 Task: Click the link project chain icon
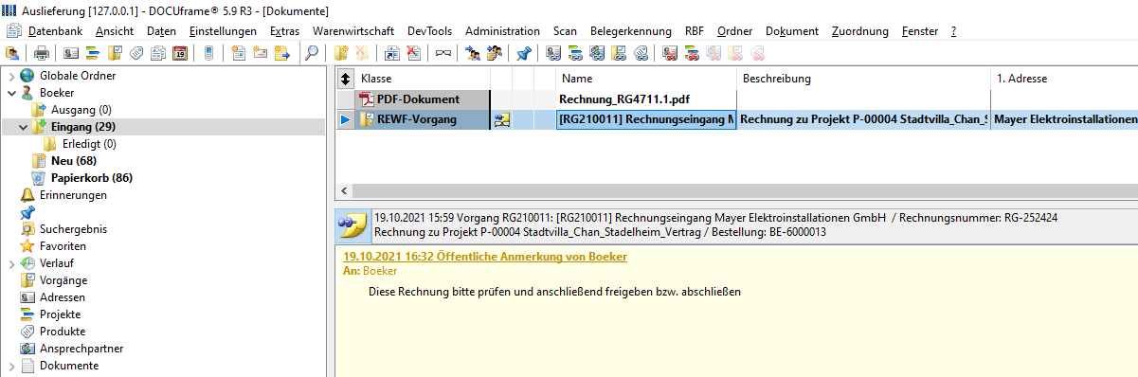(x=575, y=54)
